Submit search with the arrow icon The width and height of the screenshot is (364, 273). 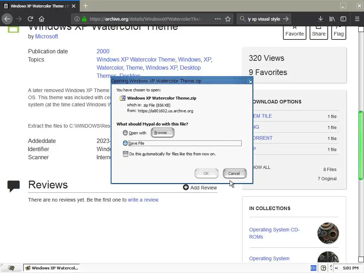coord(286,19)
